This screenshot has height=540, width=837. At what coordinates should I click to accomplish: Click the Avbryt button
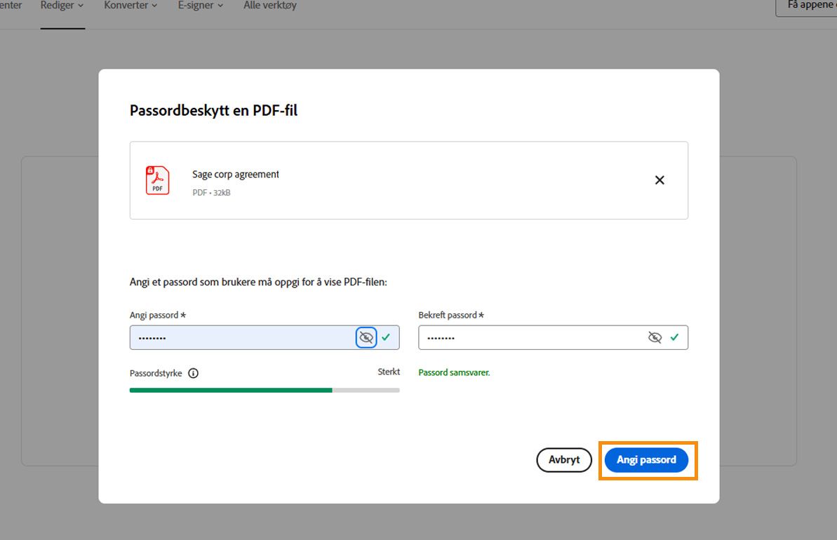pos(563,460)
